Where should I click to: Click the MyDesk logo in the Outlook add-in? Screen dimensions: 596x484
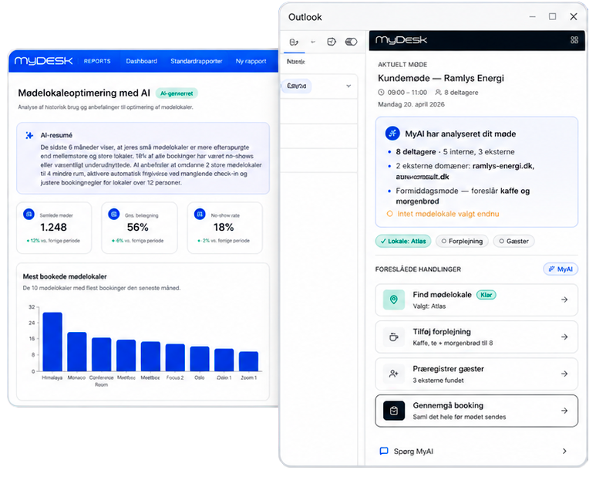click(x=401, y=40)
